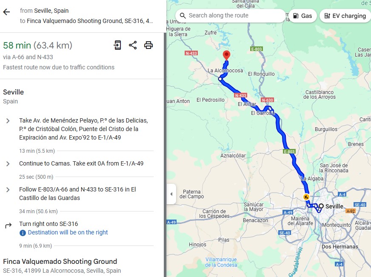Click the Seville origin marker on map

(x=321, y=206)
